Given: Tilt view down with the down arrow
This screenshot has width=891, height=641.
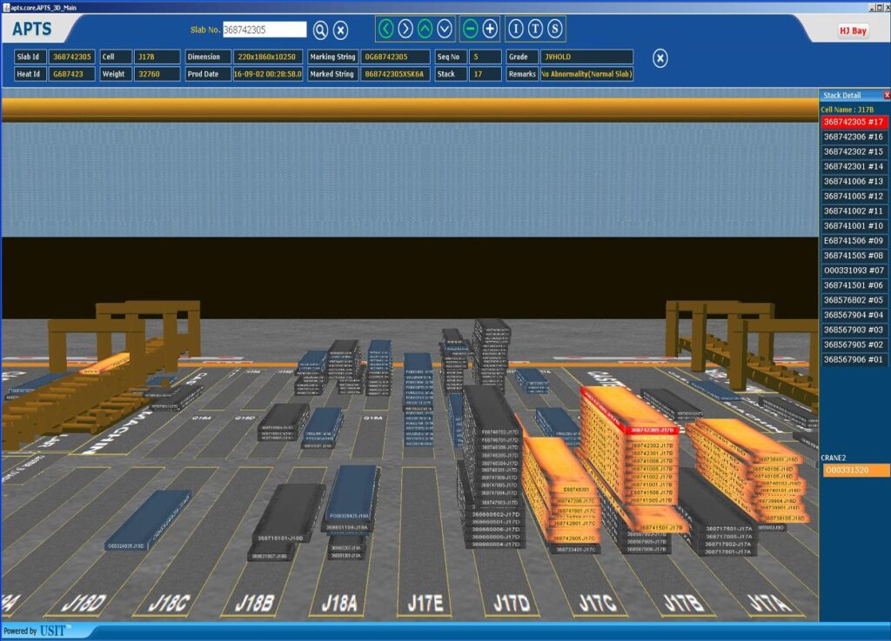Looking at the screenshot, I should pyautogui.click(x=445, y=29).
